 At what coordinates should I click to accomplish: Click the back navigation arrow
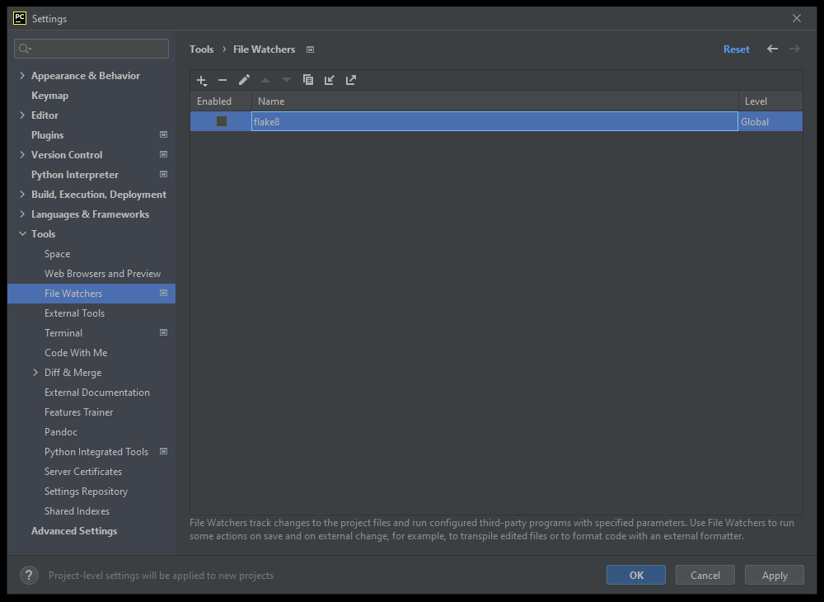pos(772,49)
